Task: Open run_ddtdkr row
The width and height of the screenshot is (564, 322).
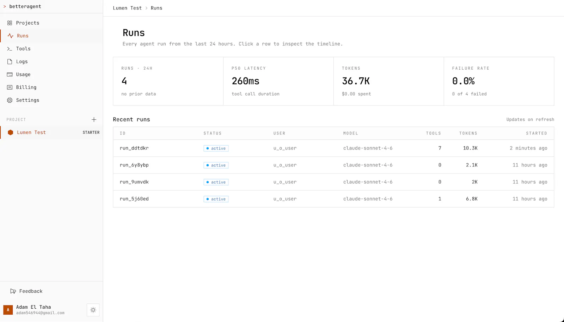Action: point(333,148)
